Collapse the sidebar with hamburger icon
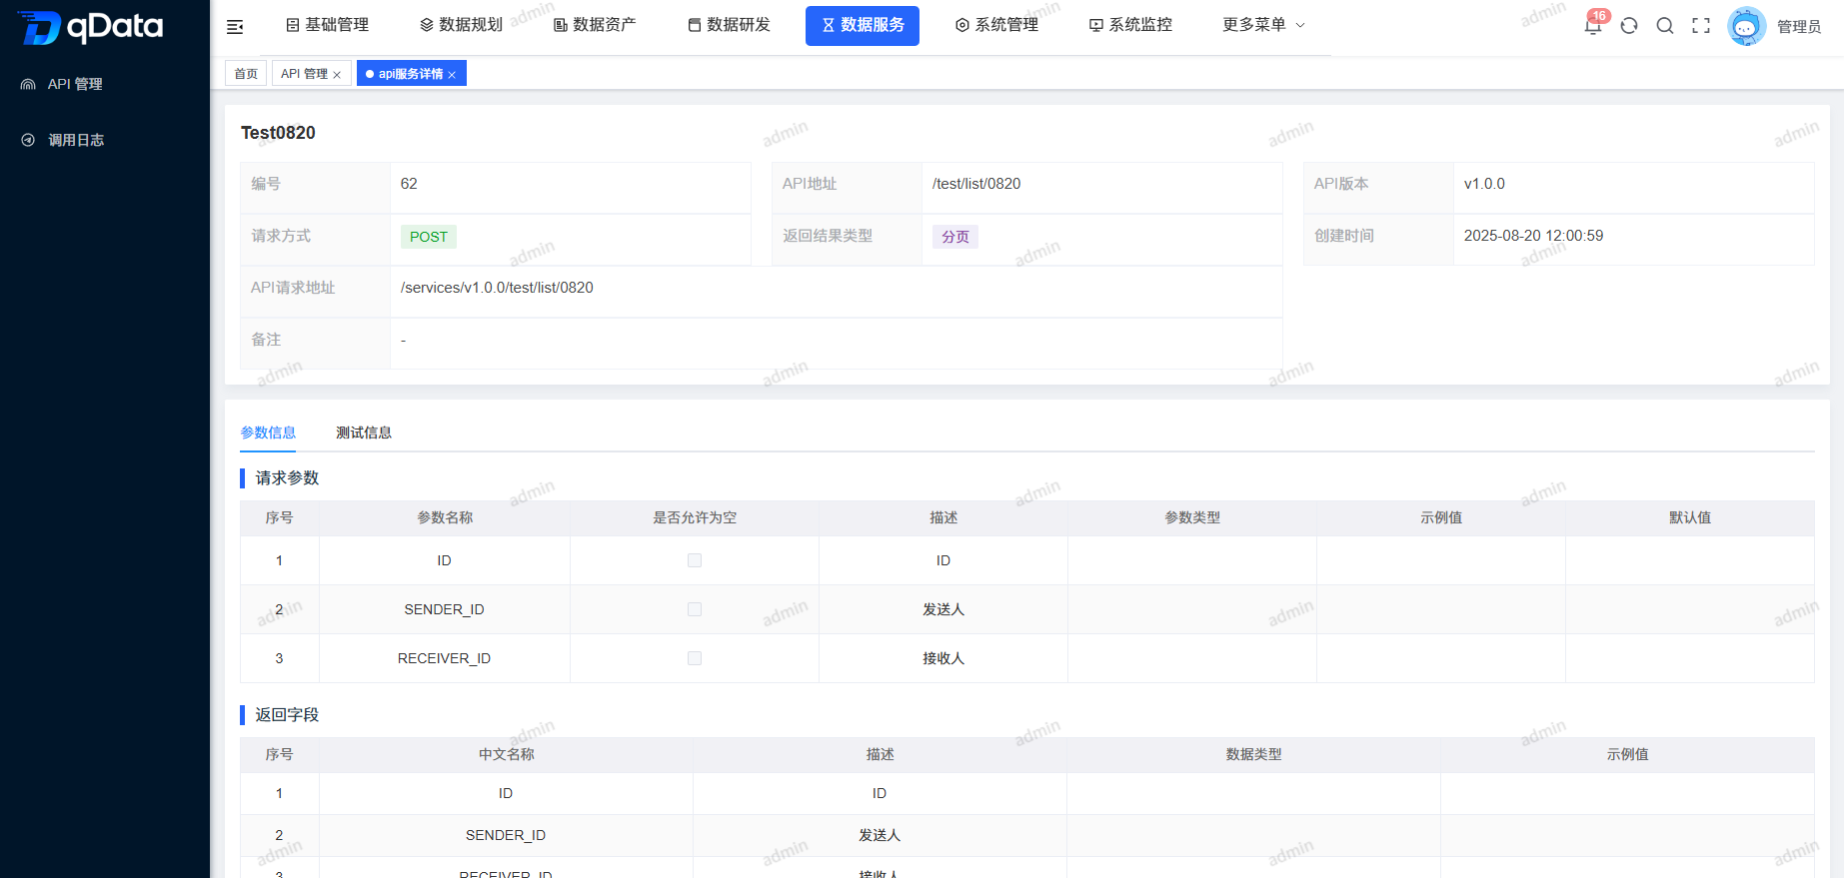Image resolution: width=1844 pixels, height=878 pixels. [x=235, y=27]
